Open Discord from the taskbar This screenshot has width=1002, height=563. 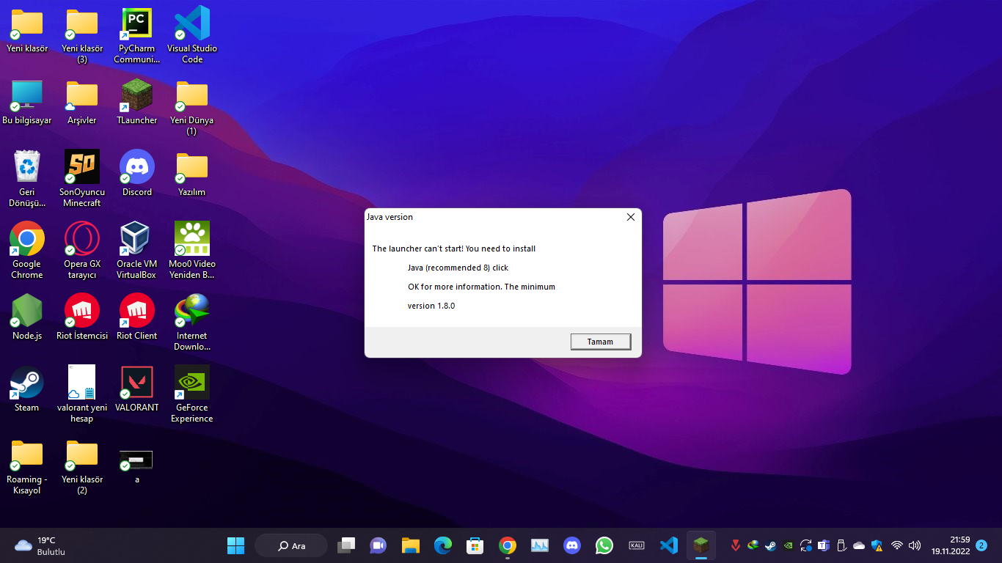(571, 545)
